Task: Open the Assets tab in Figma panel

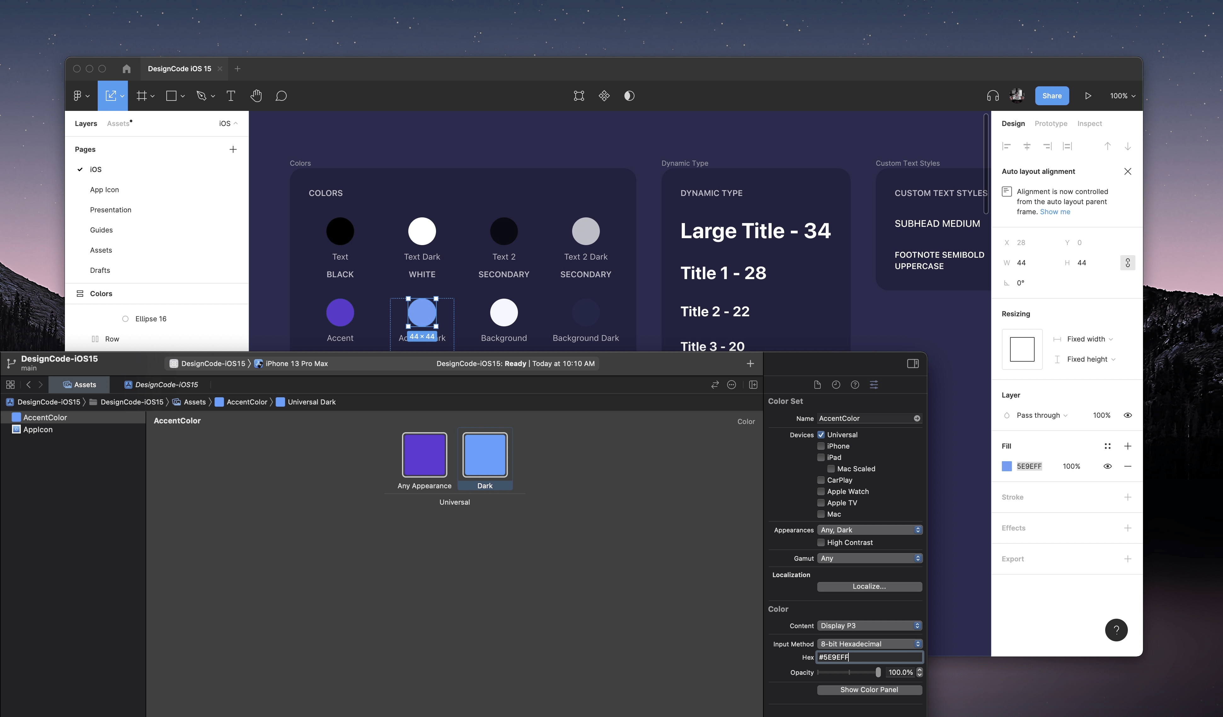Action: [118, 123]
